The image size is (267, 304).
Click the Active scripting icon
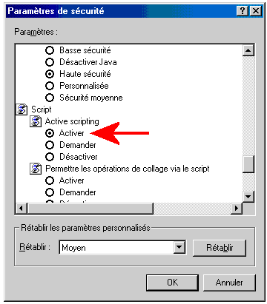(x=36, y=121)
